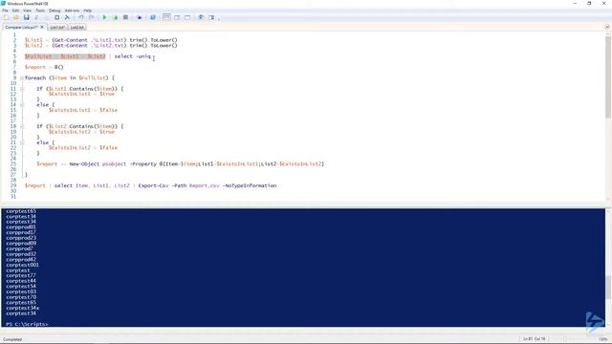Show script pane on right layout icon
Screen dimensions: 612x344
point(177,17)
